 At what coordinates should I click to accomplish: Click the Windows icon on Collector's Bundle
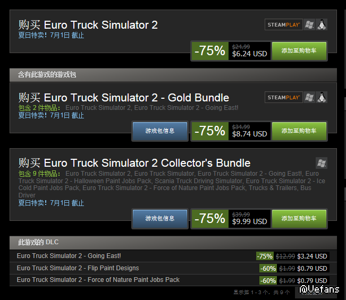(321, 163)
